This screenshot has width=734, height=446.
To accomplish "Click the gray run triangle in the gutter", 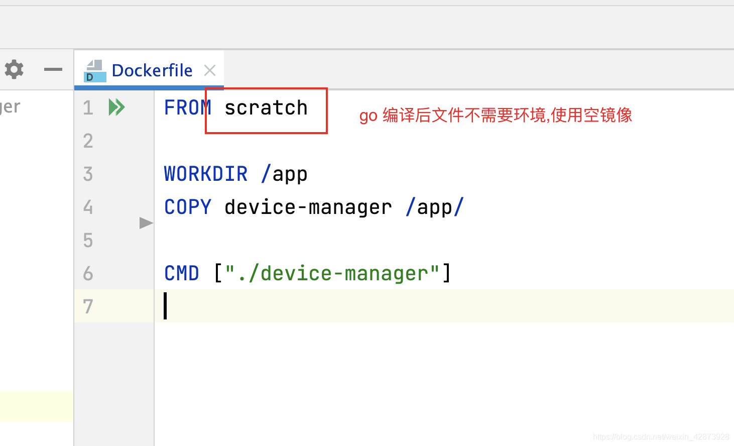I will 145,223.
